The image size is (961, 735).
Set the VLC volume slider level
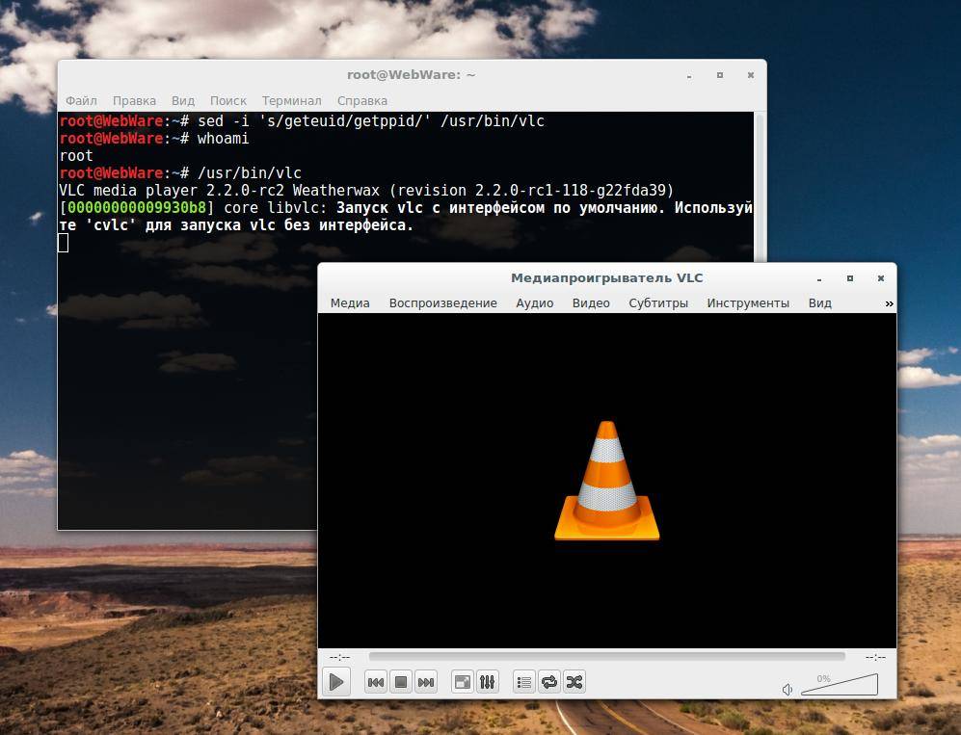coord(840,685)
